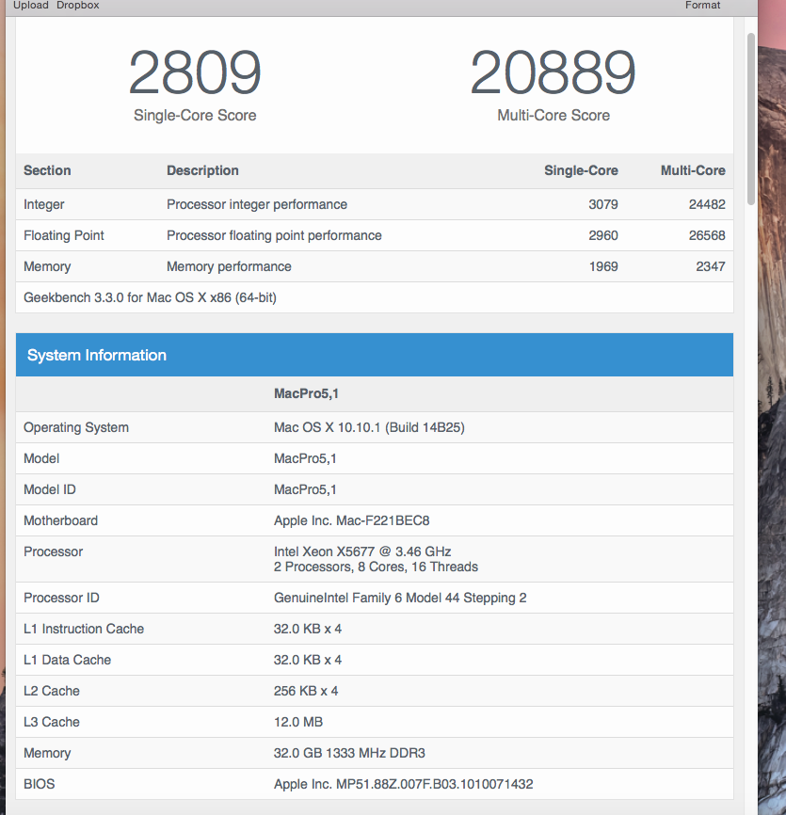This screenshot has height=815, width=786.
Task: Select '32.0 GB 1333 MHz DDR3' memory value
Action: point(349,753)
